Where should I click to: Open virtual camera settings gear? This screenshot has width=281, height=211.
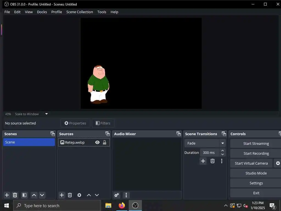(278, 163)
